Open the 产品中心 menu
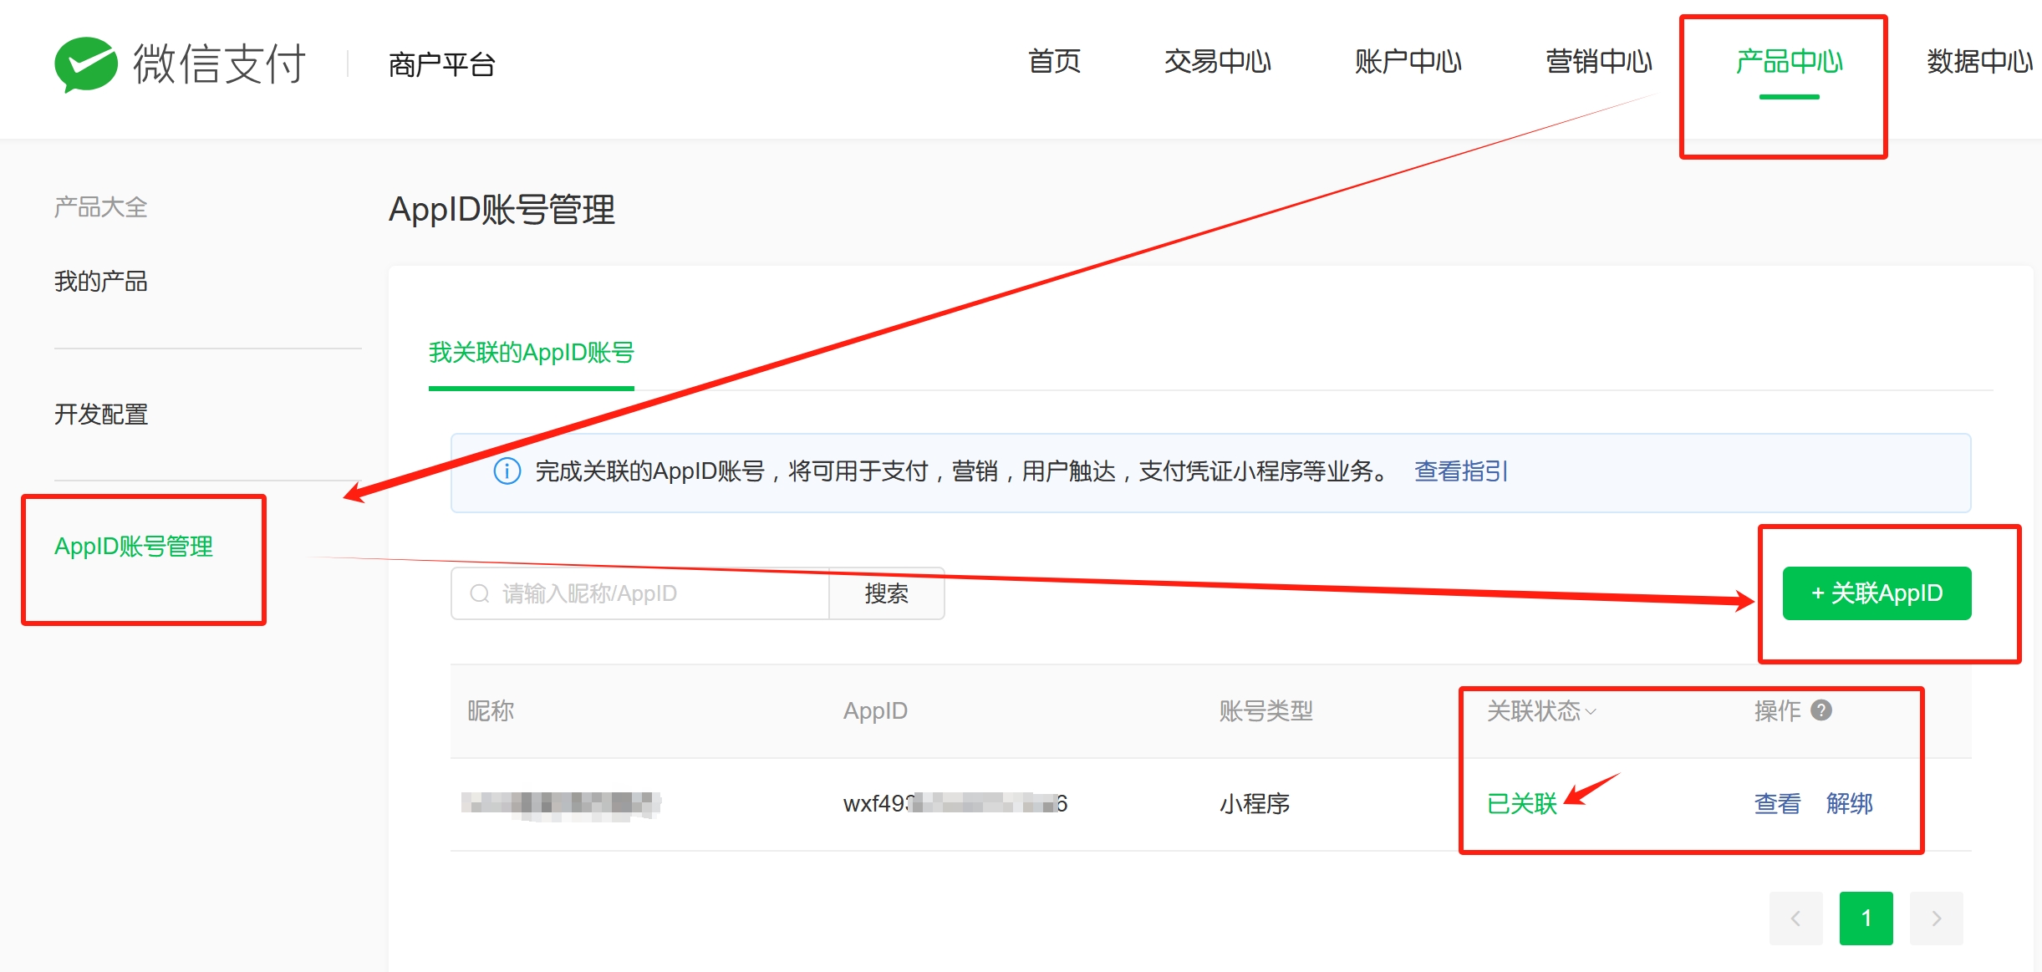 point(1789,62)
